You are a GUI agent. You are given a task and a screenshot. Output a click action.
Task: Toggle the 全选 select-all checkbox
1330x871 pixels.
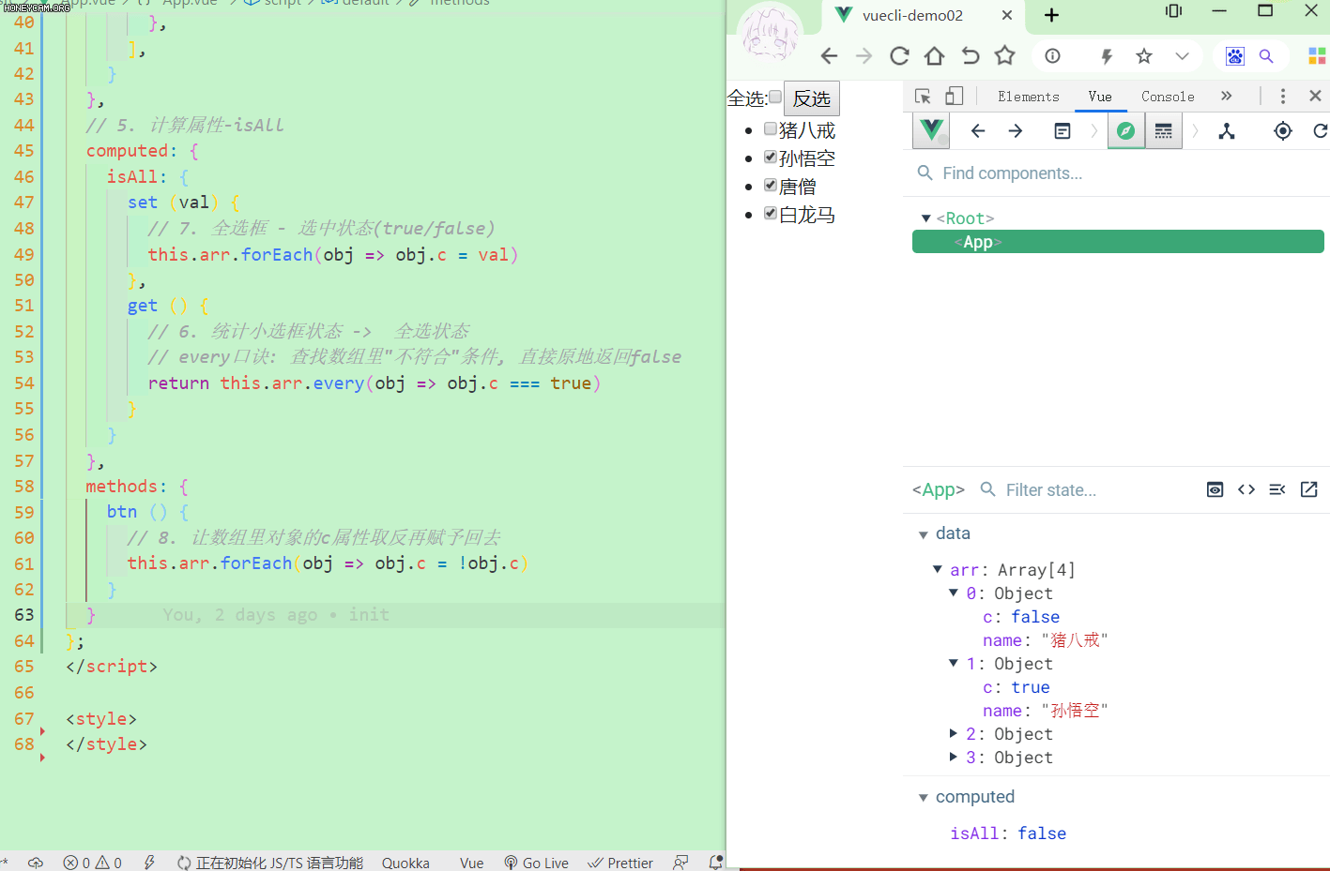(x=775, y=97)
